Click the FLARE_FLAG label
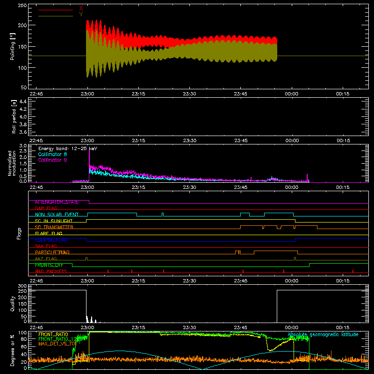 pyautogui.click(x=49, y=233)
